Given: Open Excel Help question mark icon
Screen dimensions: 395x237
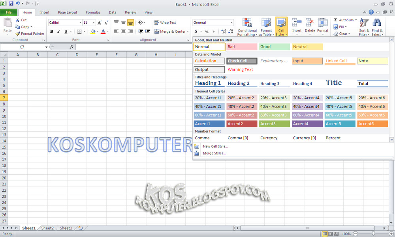Looking at the screenshot, I should (x=371, y=12).
